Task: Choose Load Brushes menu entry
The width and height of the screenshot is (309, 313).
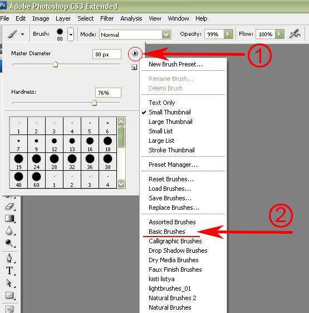Action: 170,189
